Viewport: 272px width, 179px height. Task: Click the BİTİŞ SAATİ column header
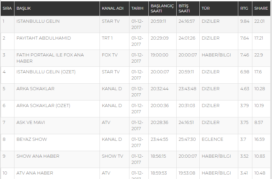[184, 8]
